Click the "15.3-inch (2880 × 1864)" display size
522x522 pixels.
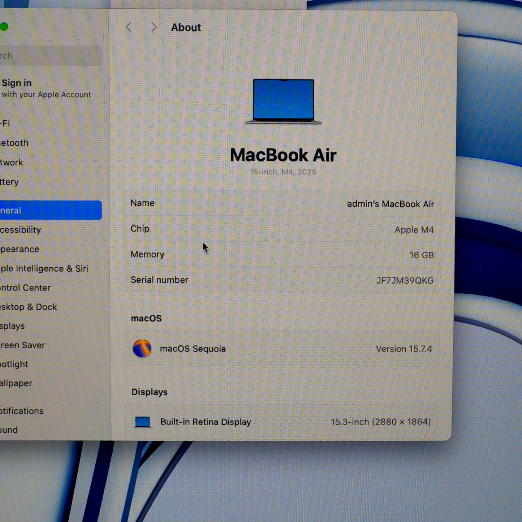[381, 422]
